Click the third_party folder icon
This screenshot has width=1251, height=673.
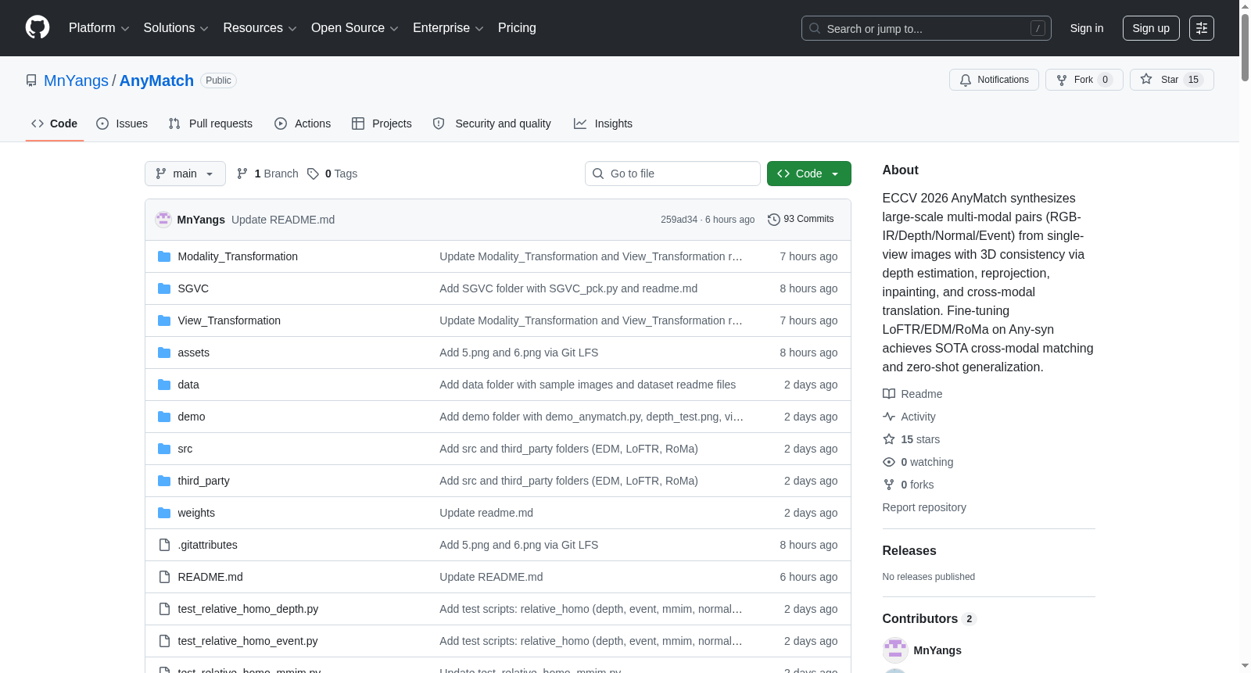pyautogui.click(x=164, y=481)
